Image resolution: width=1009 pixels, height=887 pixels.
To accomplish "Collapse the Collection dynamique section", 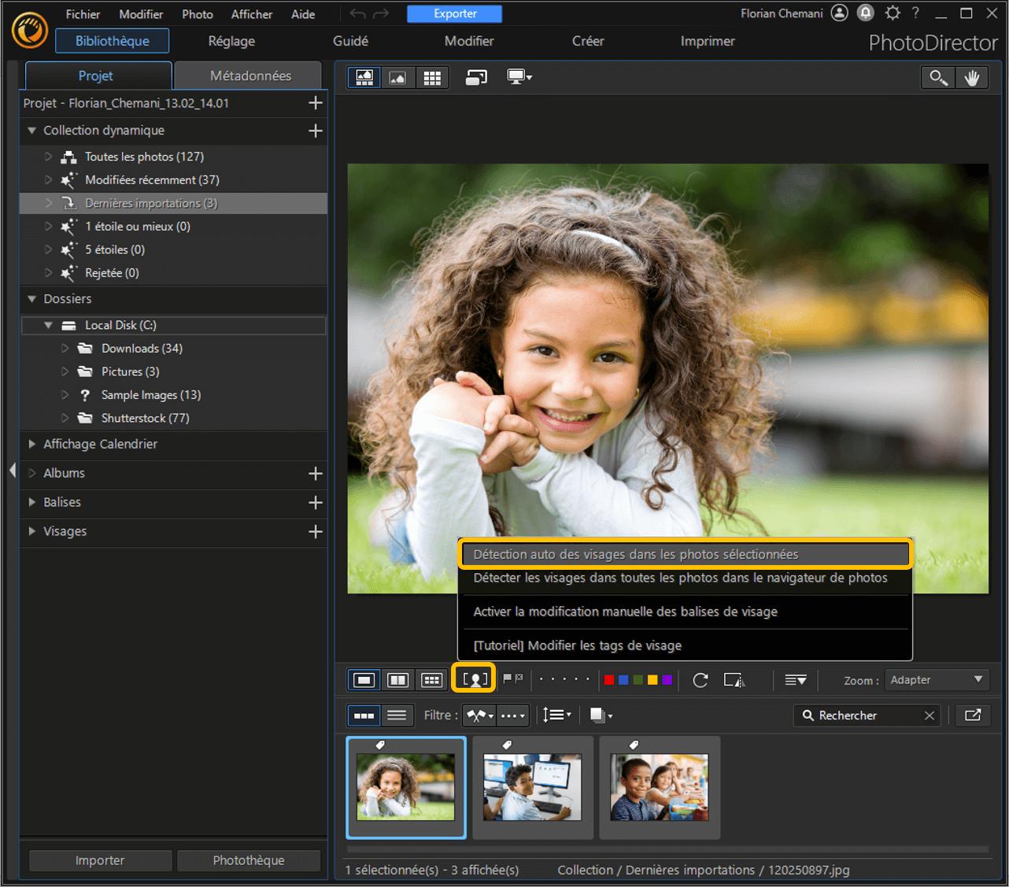I will coord(32,131).
